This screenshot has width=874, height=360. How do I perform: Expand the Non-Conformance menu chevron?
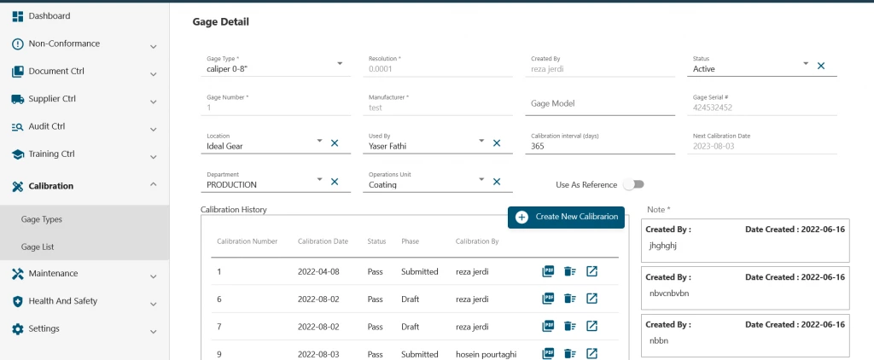tap(154, 47)
